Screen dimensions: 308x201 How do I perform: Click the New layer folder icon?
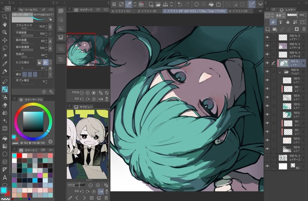pyautogui.click(x=275, y=29)
